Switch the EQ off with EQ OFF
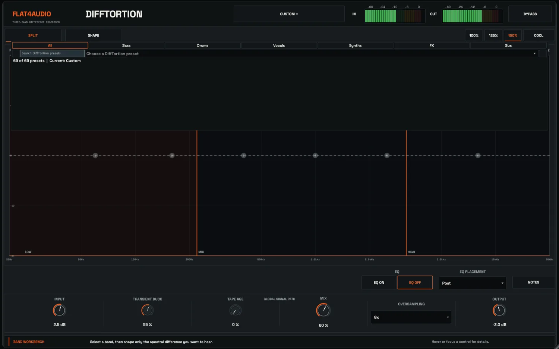The image size is (559, 349). 415,282
